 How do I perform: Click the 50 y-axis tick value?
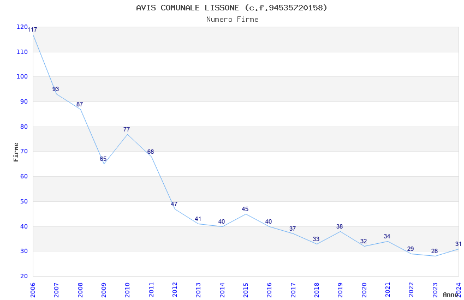coord(24,202)
